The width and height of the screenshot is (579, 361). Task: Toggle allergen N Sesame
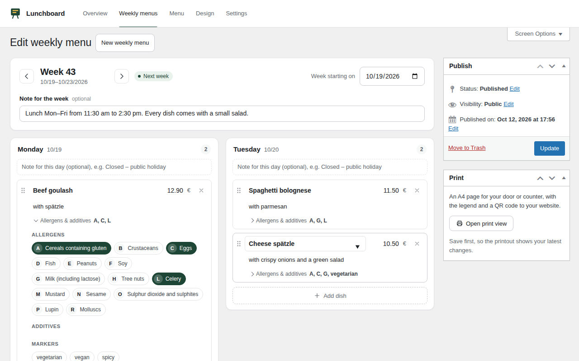91,294
